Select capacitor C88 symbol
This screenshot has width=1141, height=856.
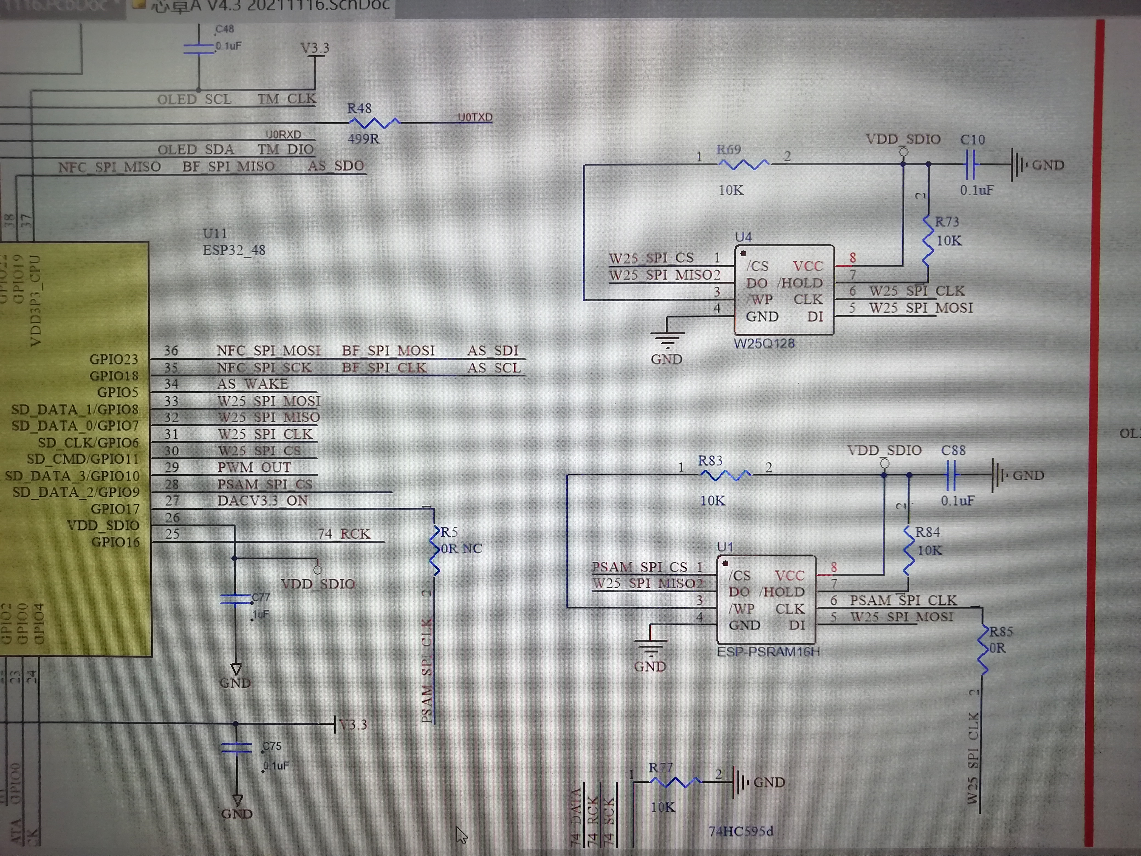952,475
